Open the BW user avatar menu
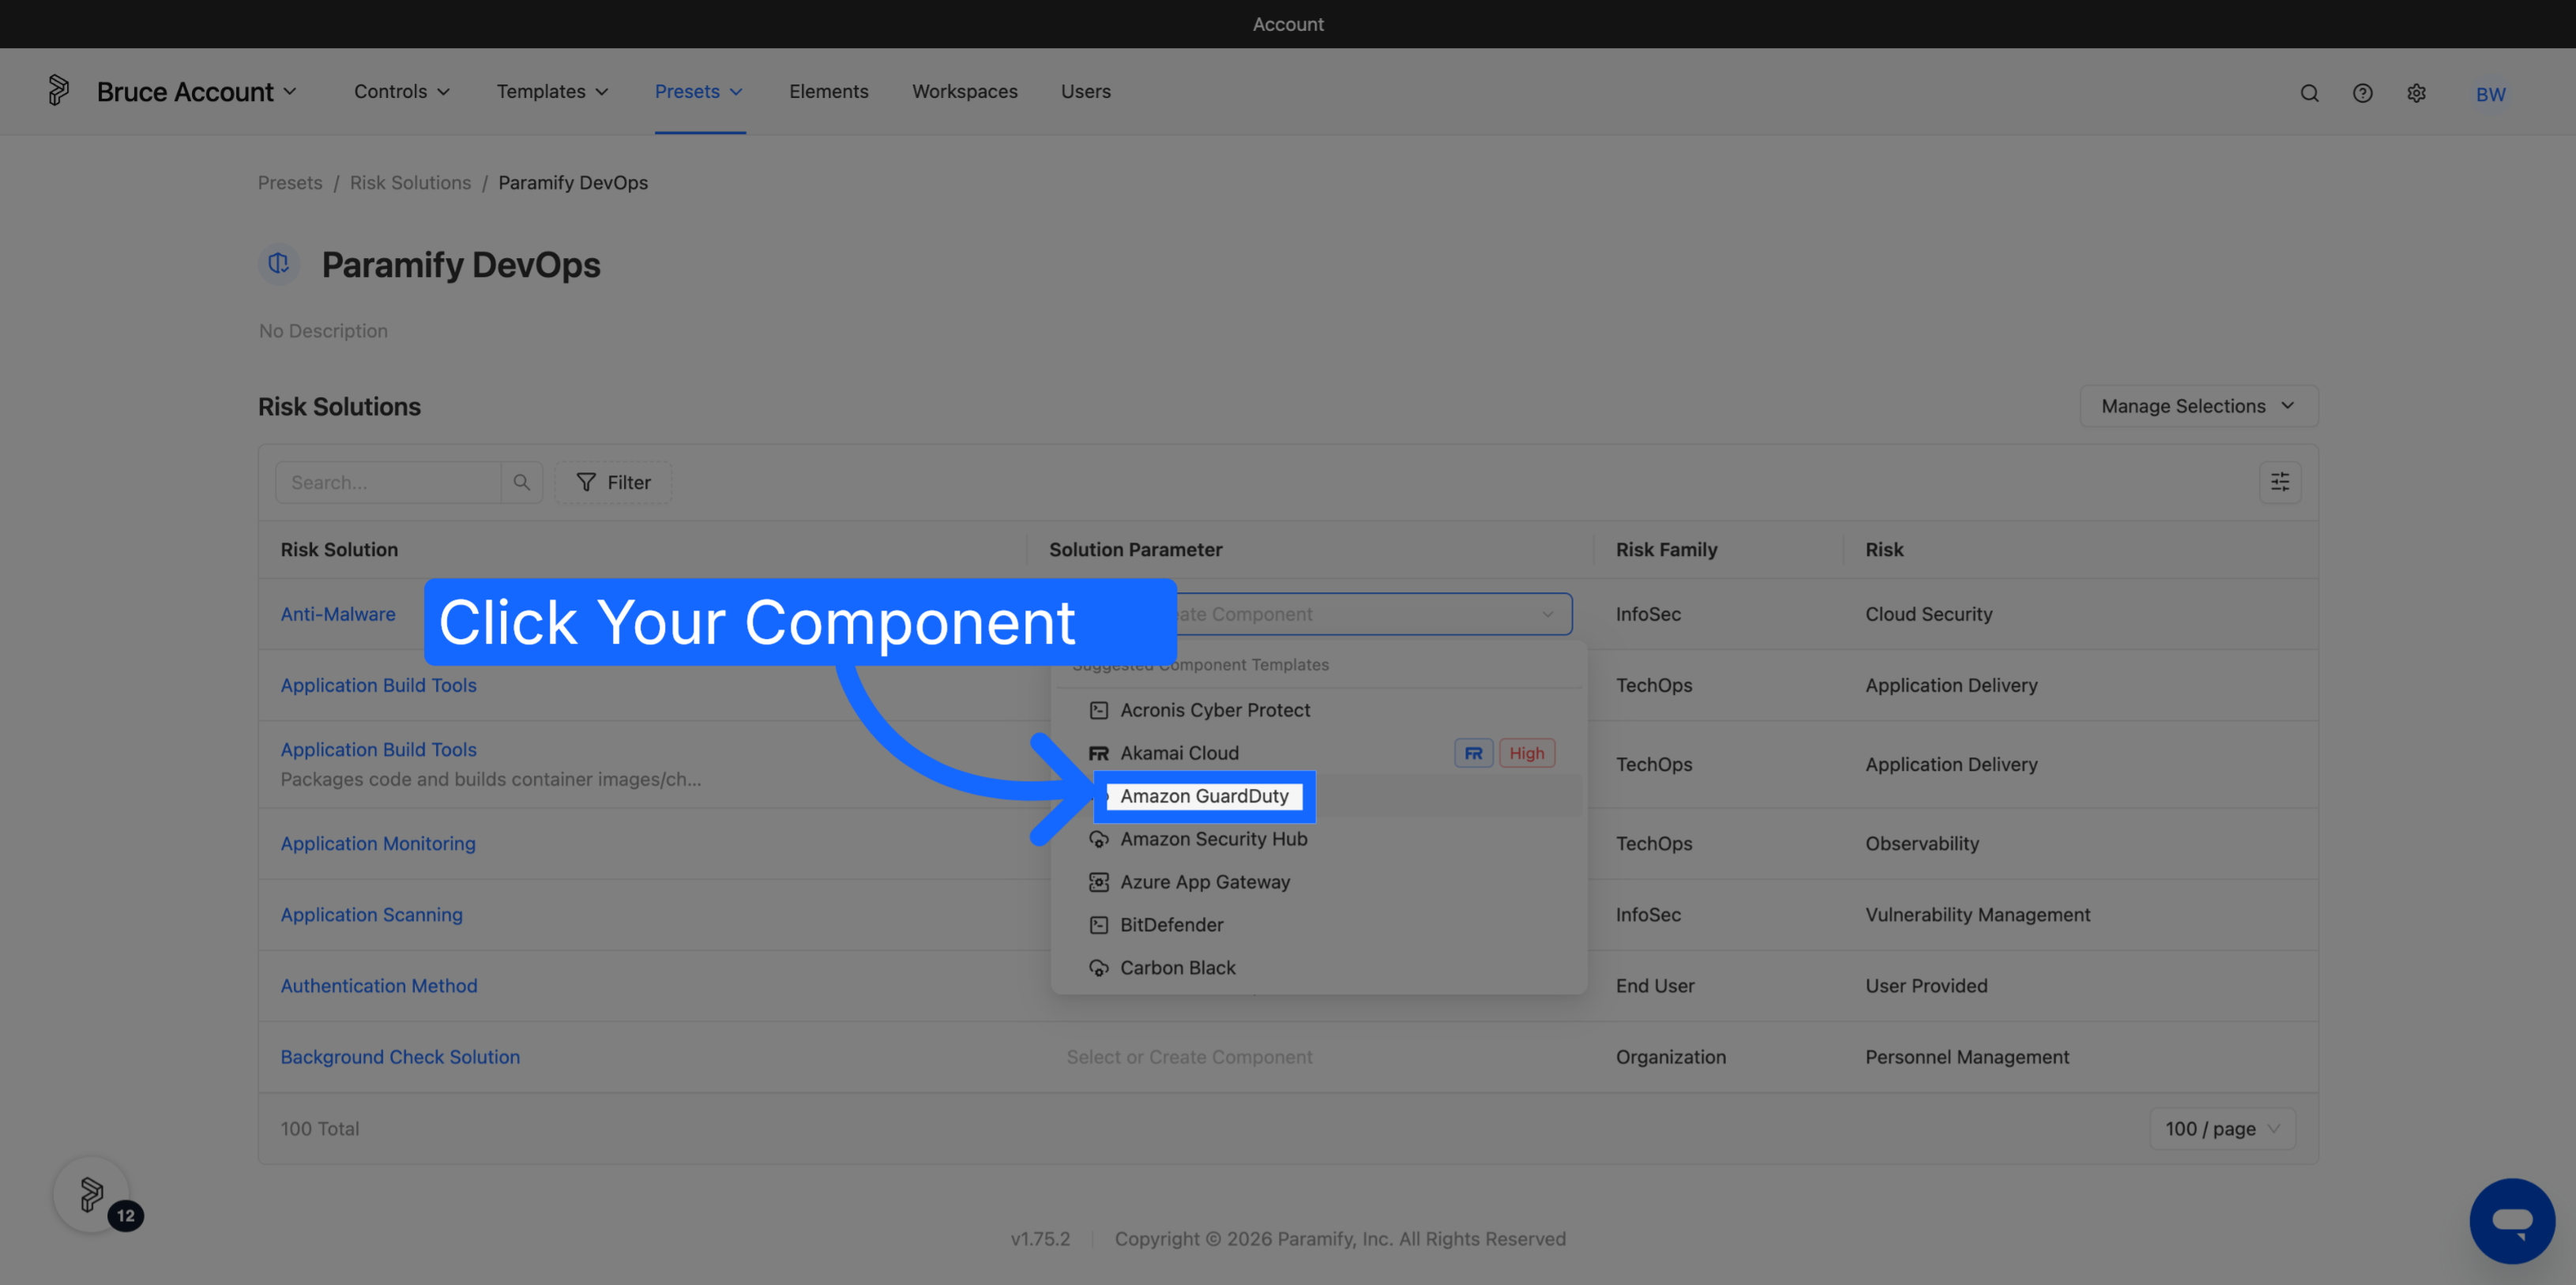This screenshot has width=2576, height=1285. coord(2490,94)
